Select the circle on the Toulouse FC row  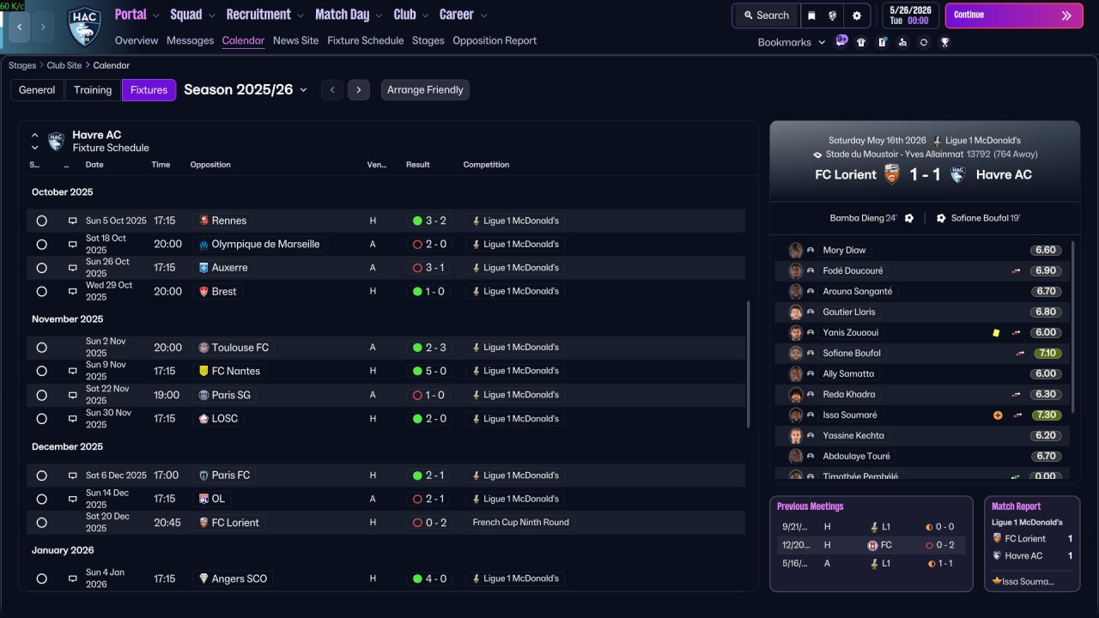41,348
